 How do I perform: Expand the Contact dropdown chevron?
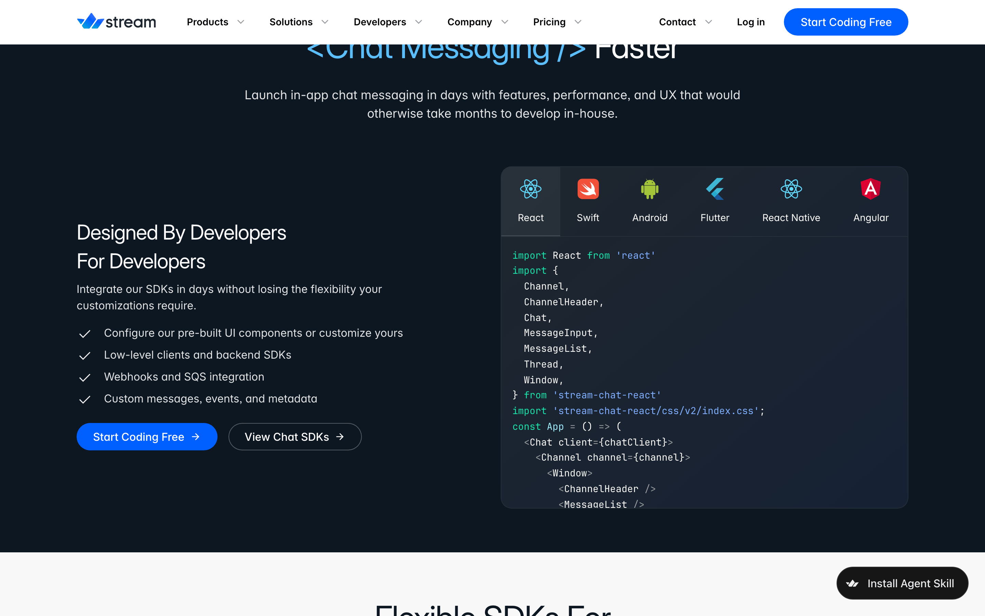708,22
